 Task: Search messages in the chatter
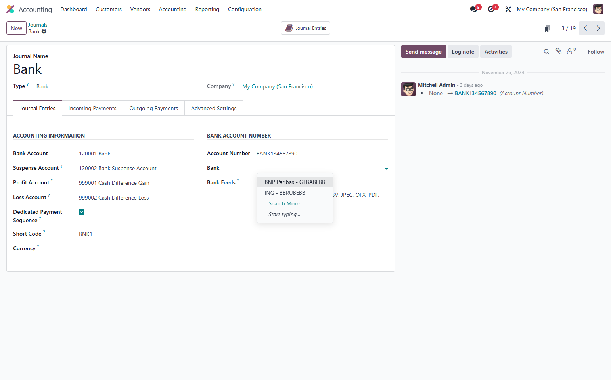546,52
